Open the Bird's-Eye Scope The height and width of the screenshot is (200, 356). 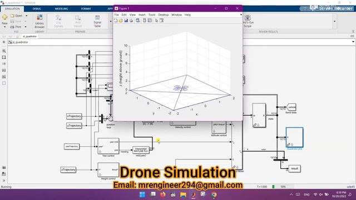pos(248,21)
